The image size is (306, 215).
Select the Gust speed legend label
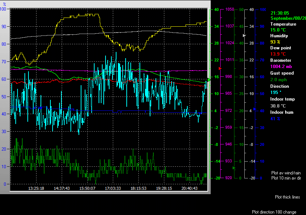pyautogui.click(x=282, y=73)
